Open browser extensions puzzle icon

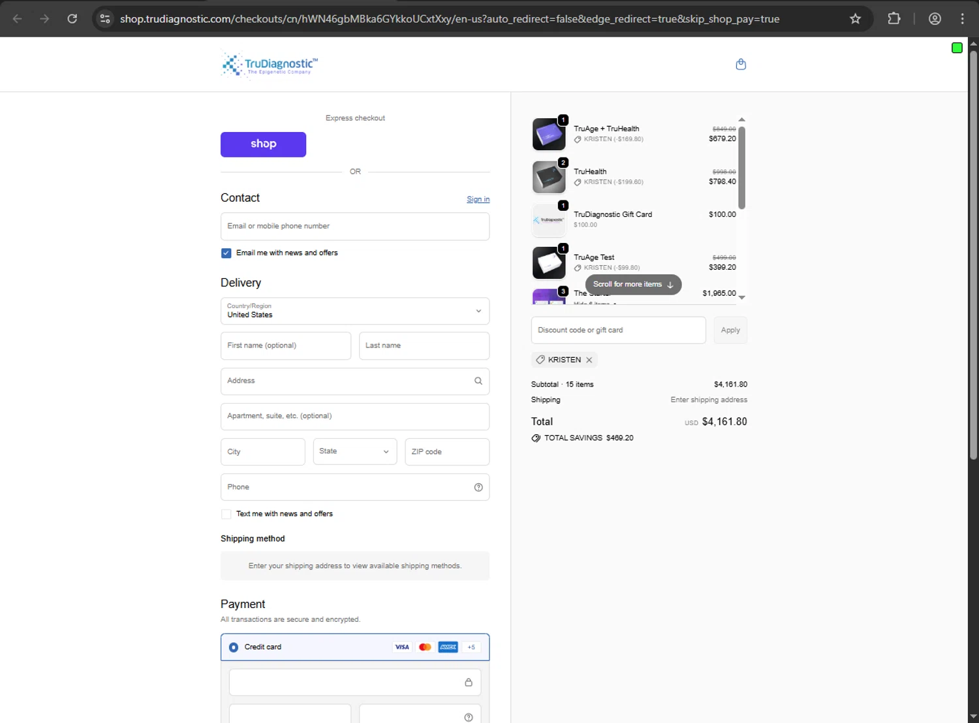click(x=894, y=19)
